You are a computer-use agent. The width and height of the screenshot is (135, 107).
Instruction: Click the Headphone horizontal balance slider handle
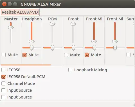(x=32, y=48)
